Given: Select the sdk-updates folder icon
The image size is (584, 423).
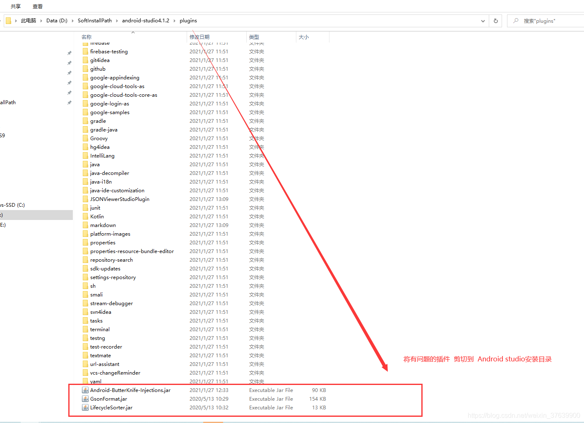Looking at the screenshot, I should (85, 269).
